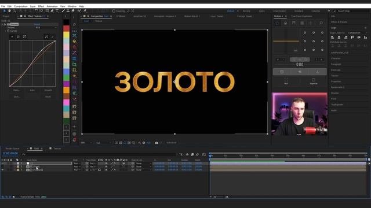The height and width of the screenshot is (208, 371).
Task: Select the Selection arrow tool
Action: 5,11
